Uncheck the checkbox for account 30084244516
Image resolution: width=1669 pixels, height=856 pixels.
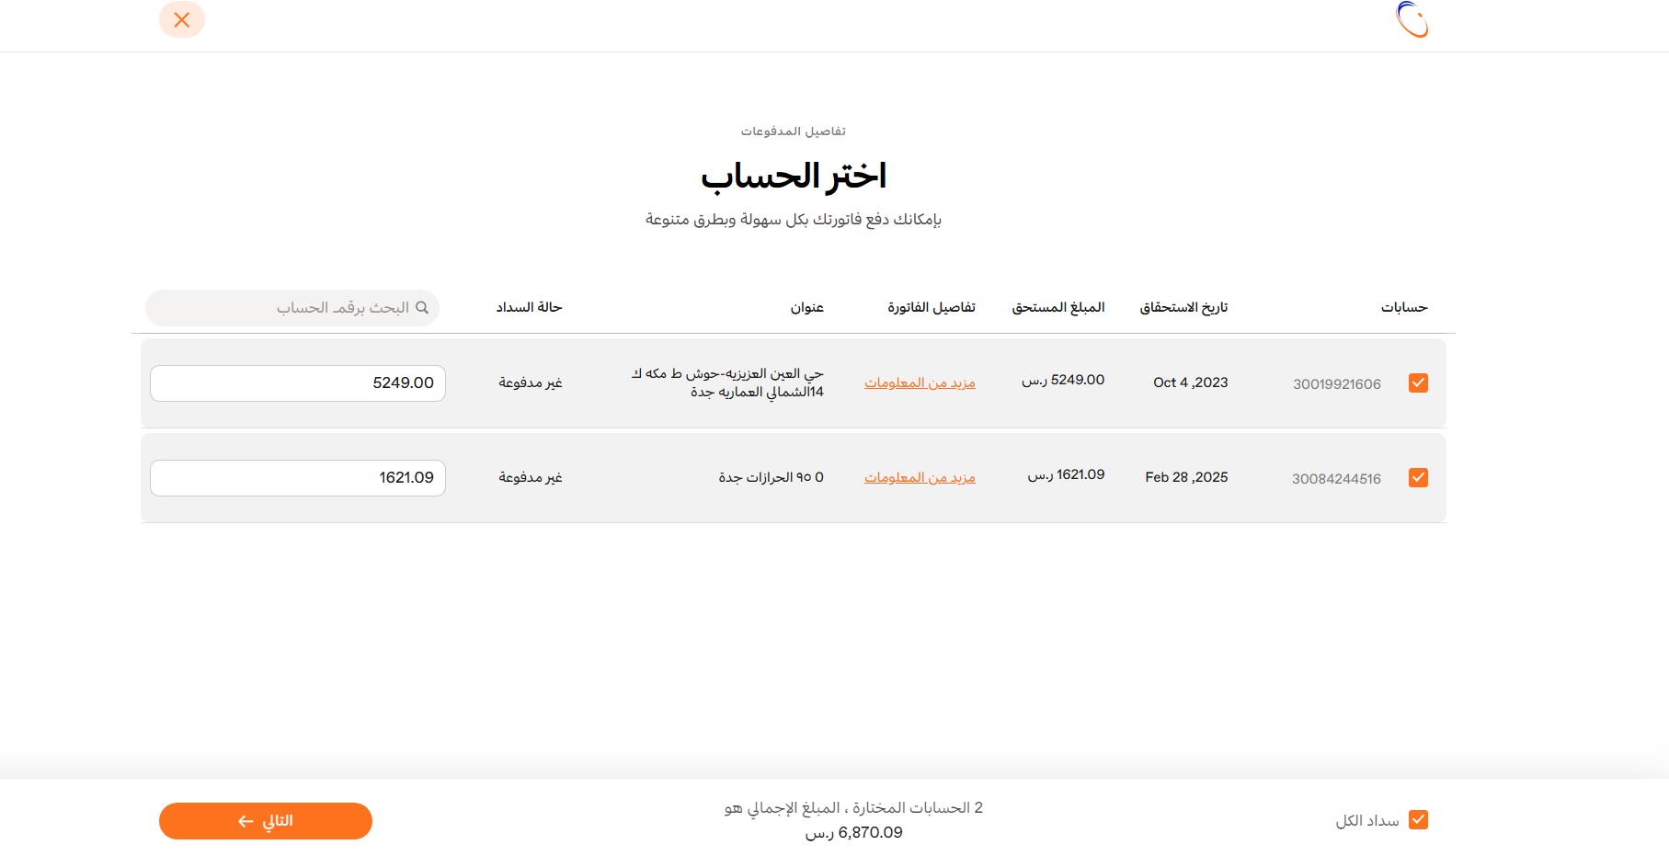coord(1418,478)
